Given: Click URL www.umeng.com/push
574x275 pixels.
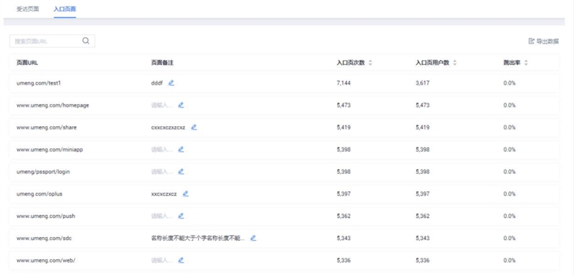Looking at the screenshot, I should pos(46,216).
